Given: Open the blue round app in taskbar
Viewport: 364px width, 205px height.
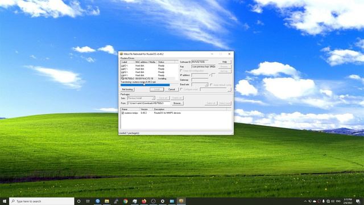Looking at the screenshot, I should (98, 201).
